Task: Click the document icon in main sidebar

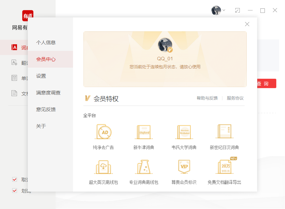Action: [x=14, y=93]
